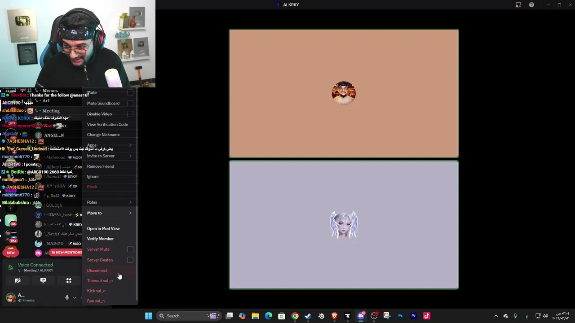575x323 pixels.
Task: Select member _MAINZO_
Action: pos(55,244)
